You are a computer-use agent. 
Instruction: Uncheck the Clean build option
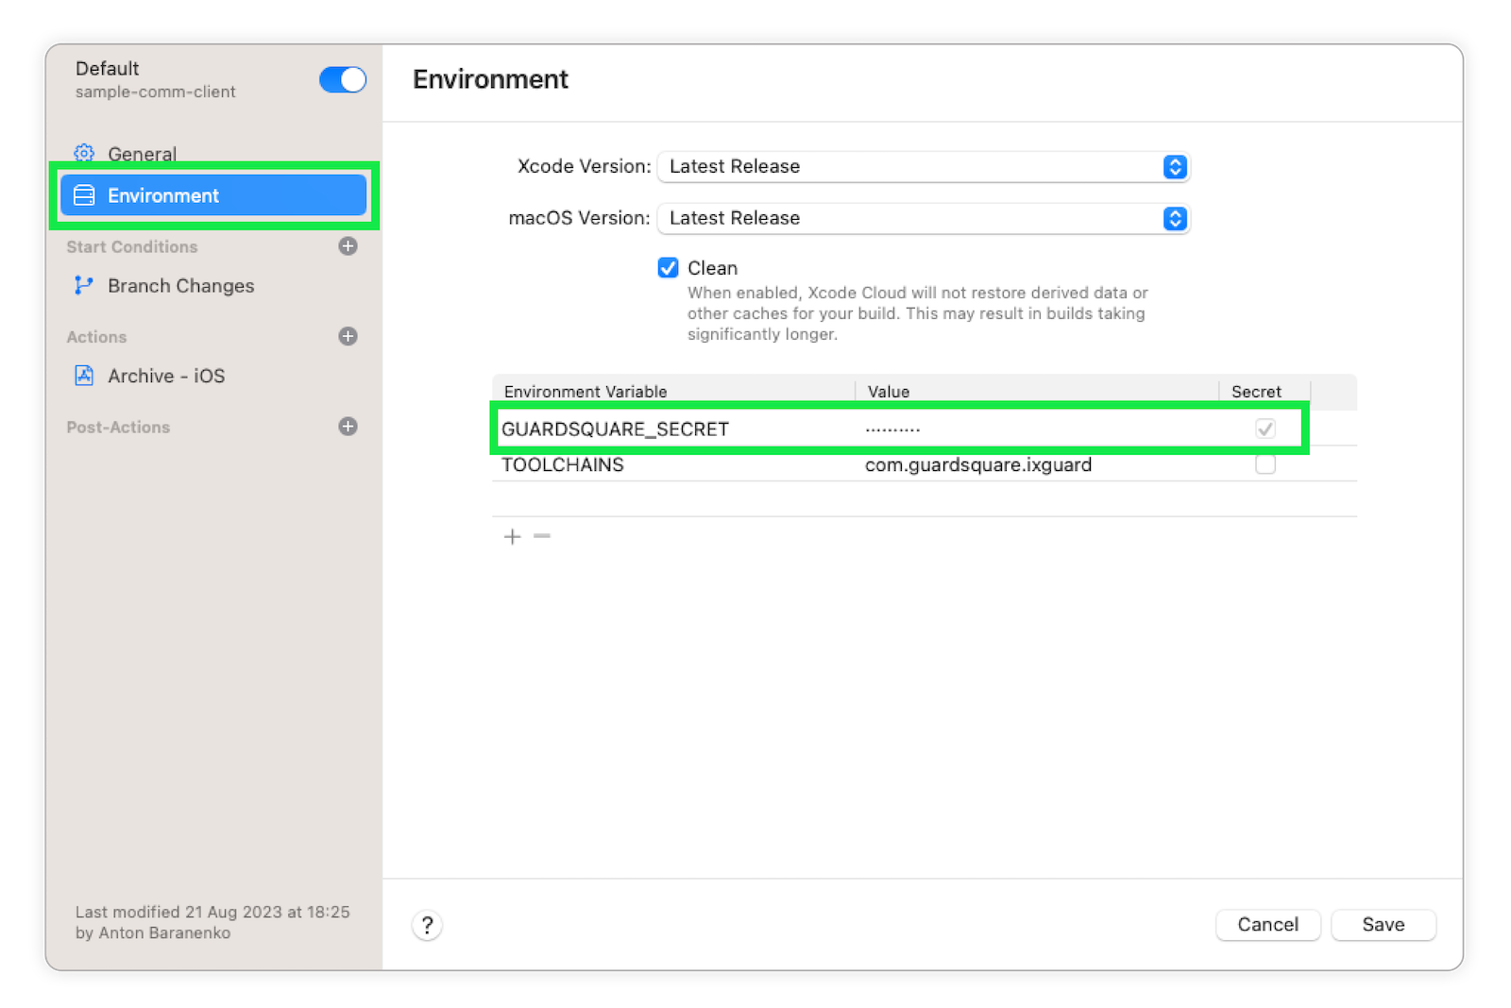(x=668, y=267)
